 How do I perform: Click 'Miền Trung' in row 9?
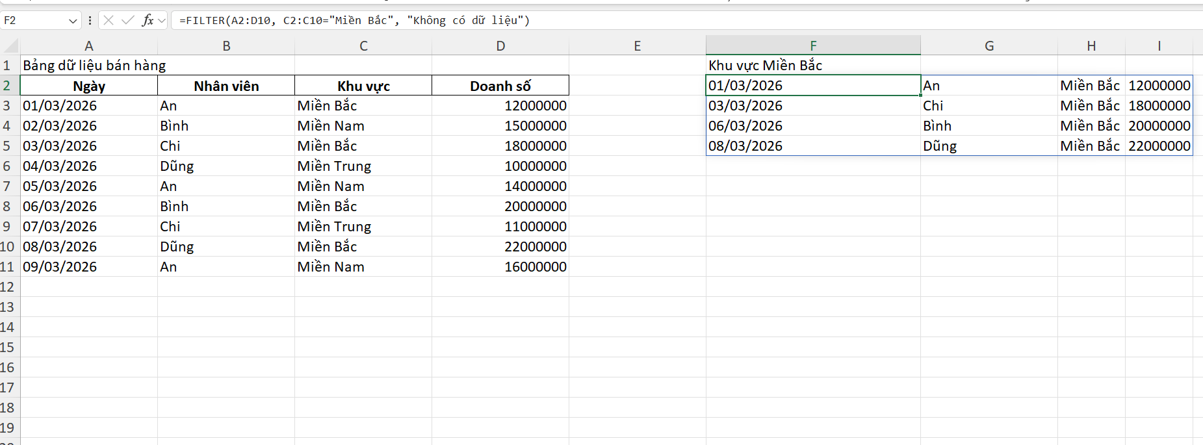point(363,227)
